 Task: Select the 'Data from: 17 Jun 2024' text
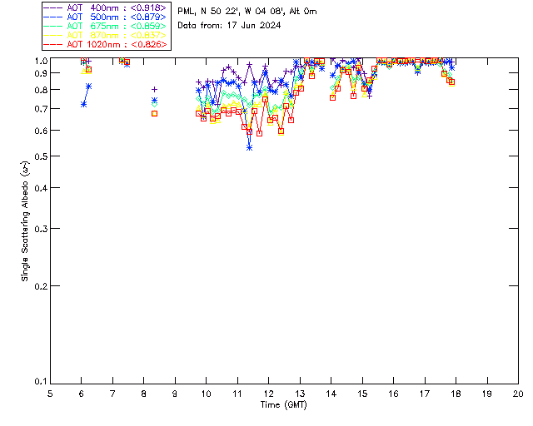point(230,25)
